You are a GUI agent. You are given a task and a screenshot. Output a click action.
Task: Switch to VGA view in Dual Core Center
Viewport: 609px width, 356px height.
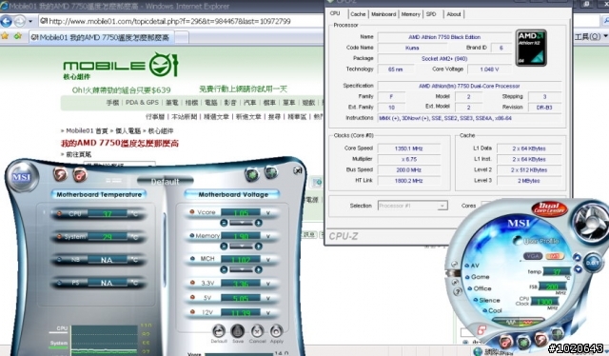pyautogui.click(x=533, y=256)
